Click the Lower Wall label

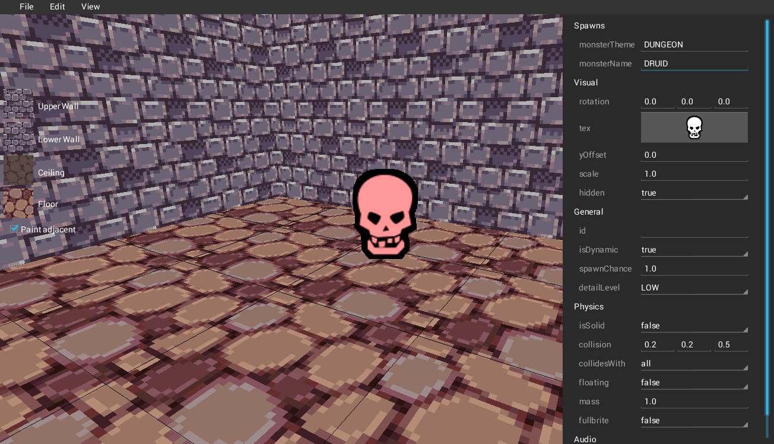point(59,139)
